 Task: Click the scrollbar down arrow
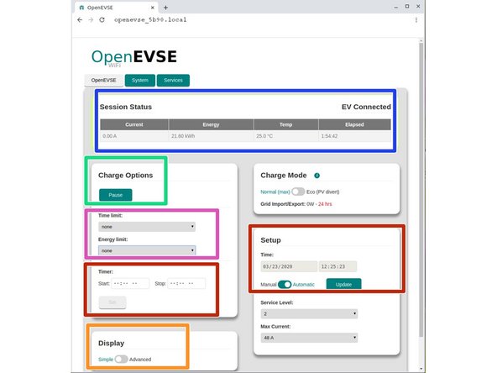tap(421, 369)
